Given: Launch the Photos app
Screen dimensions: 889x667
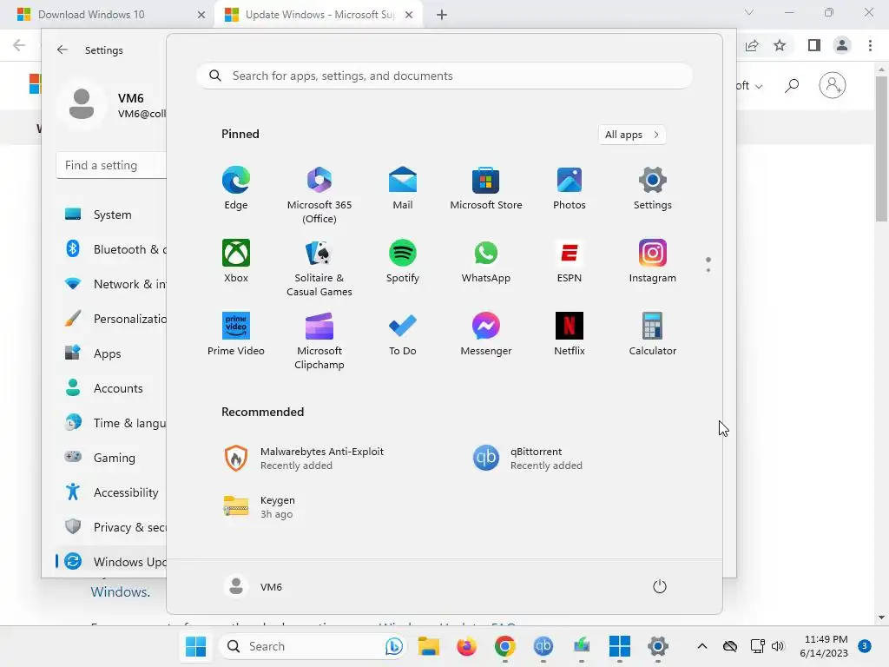Looking at the screenshot, I should coord(570,188).
